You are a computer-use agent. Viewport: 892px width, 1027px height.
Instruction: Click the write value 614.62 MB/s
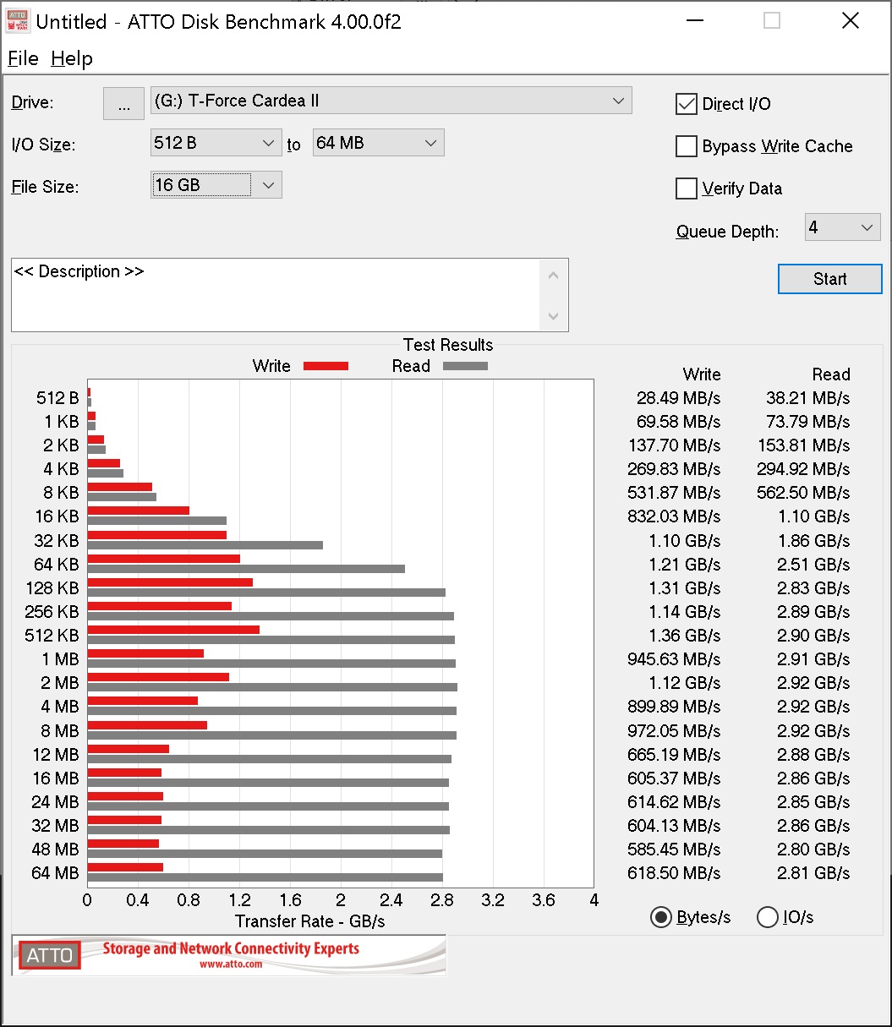[x=674, y=801]
